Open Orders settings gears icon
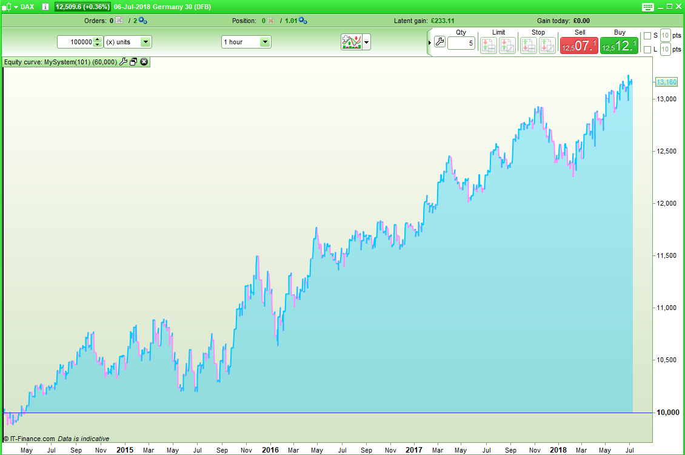The height and width of the screenshot is (455, 685). (142, 21)
